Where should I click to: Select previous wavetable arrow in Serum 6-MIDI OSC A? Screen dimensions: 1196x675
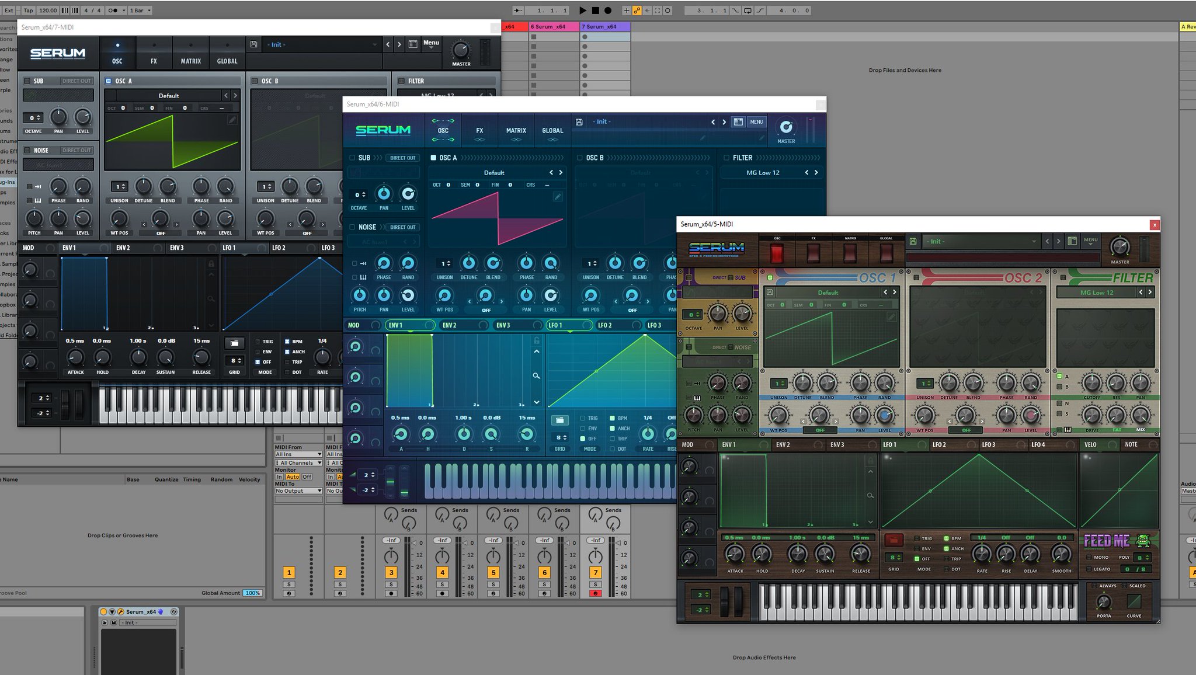coord(551,172)
